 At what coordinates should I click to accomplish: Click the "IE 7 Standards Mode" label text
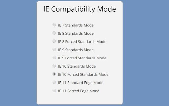76,25
